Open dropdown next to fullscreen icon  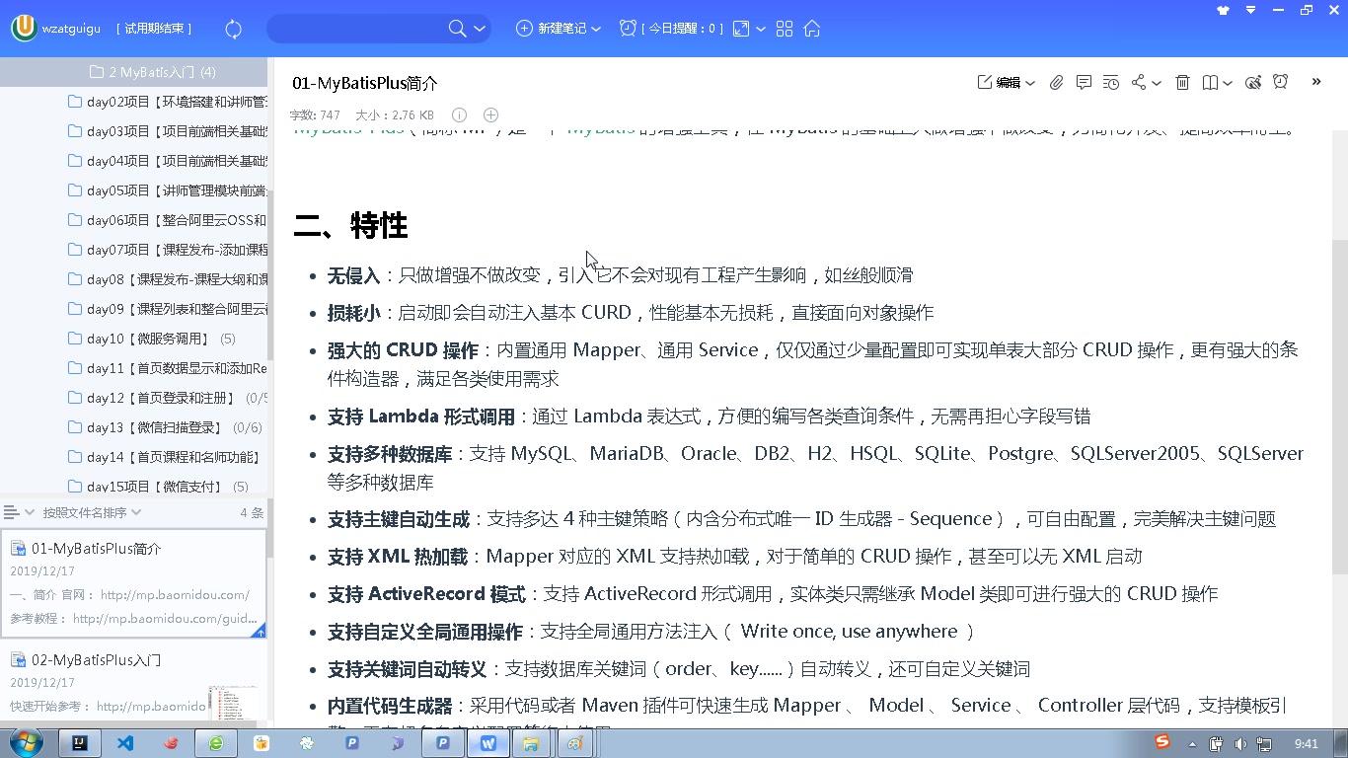tap(761, 30)
